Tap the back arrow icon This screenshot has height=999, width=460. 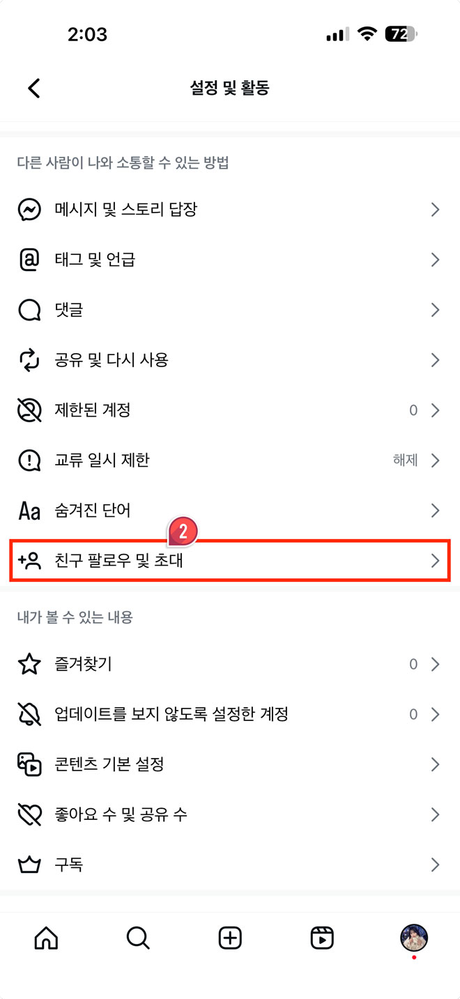(33, 88)
